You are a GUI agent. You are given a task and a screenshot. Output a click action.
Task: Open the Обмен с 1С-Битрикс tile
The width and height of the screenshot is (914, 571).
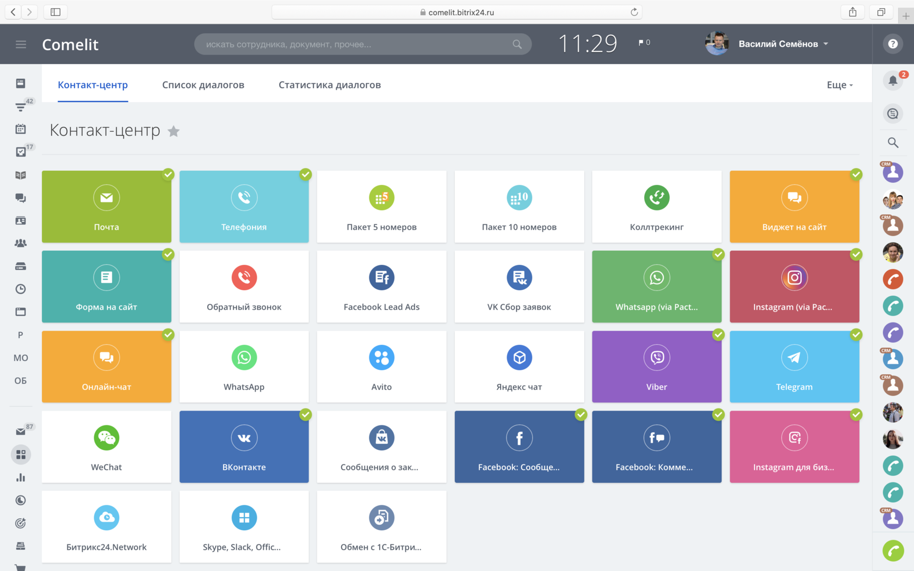pyautogui.click(x=382, y=526)
